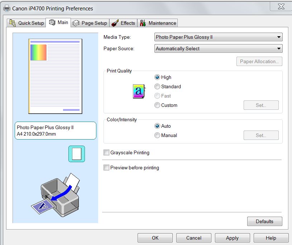Apply the current print settings
Screen dimensions: 292x245
pyautogui.click(x=232, y=238)
